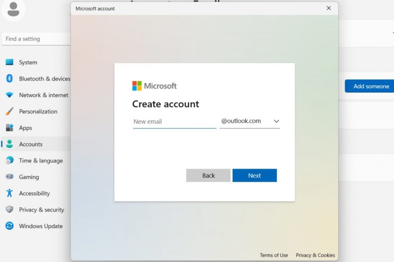
Task: Click the Next button
Action: [x=255, y=175]
